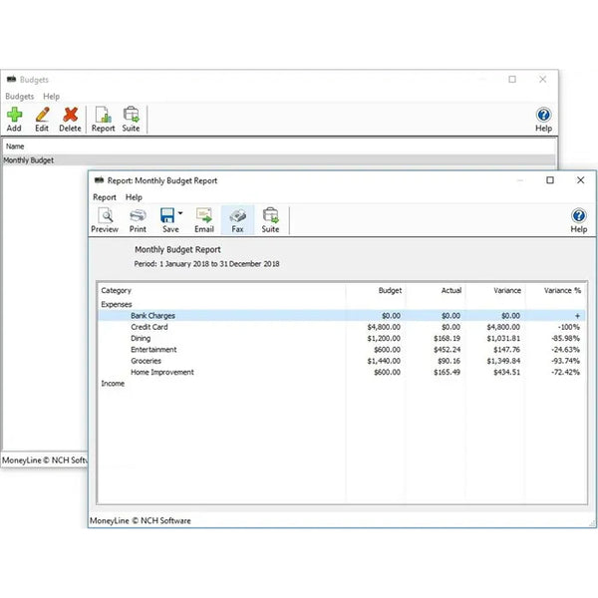Image resolution: width=598 pixels, height=598 pixels.
Task: Maximize the Report window
Action: point(550,180)
